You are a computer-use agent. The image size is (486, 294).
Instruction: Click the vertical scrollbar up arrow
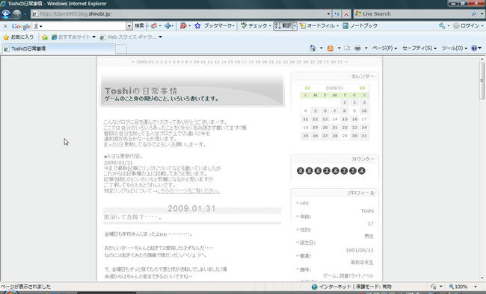[482, 59]
